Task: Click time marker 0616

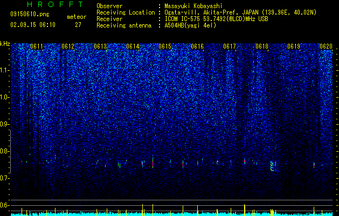Action: pyautogui.click(x=197, y=46)
